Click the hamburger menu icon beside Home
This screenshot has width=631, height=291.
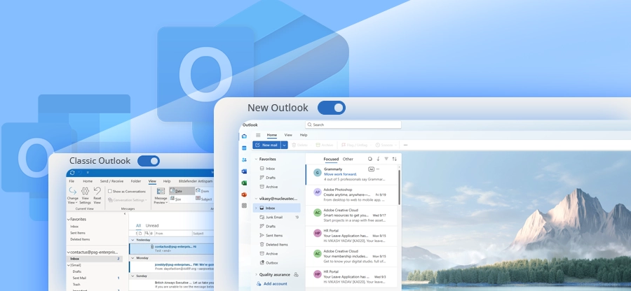tap(258, 135)
